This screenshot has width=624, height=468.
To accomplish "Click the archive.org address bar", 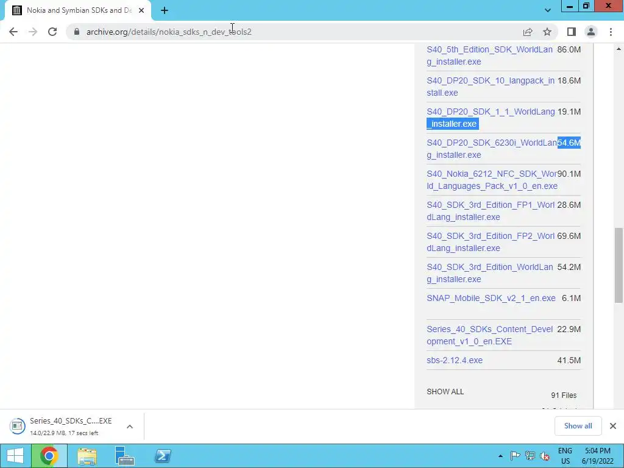I will click(x=294, y=32).
